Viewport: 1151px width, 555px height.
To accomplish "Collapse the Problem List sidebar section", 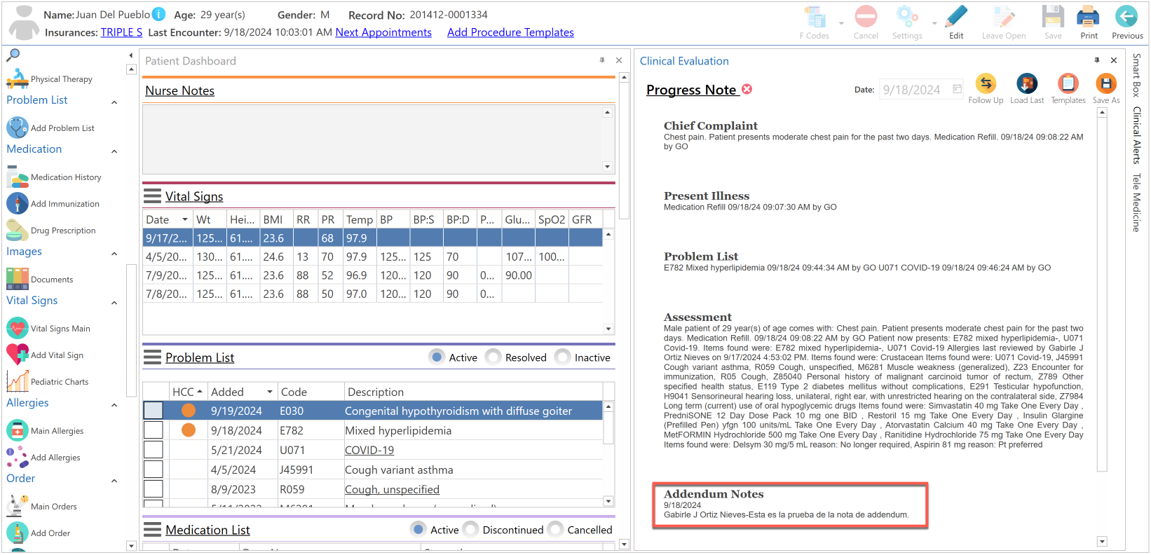I will pyautogui.click(x=114, y=102).
